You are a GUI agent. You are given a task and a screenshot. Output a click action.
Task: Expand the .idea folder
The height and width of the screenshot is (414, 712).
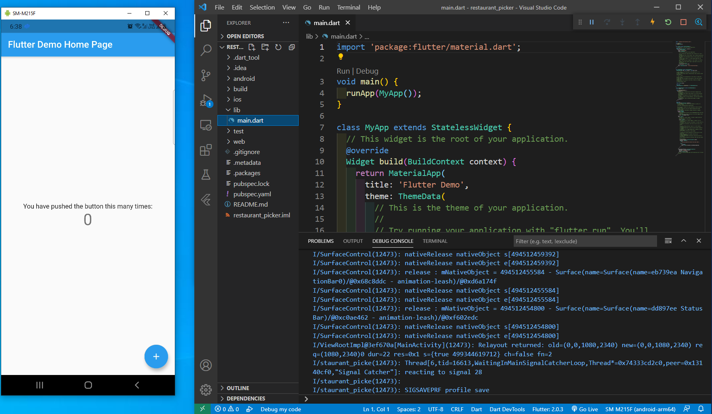(258, 68)
